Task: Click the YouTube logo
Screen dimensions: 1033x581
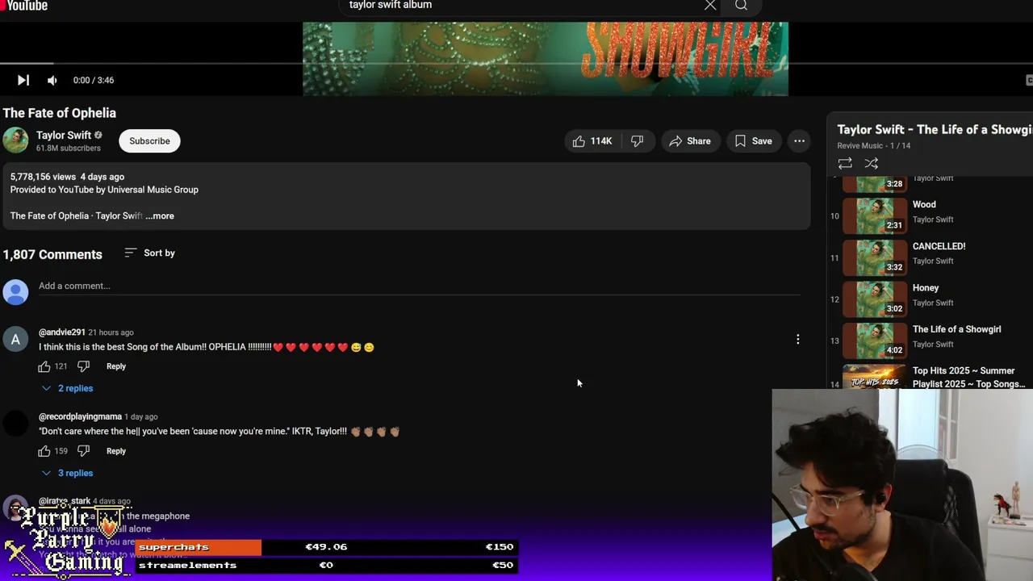Action: pyautogui.click(x=24, y=6)
